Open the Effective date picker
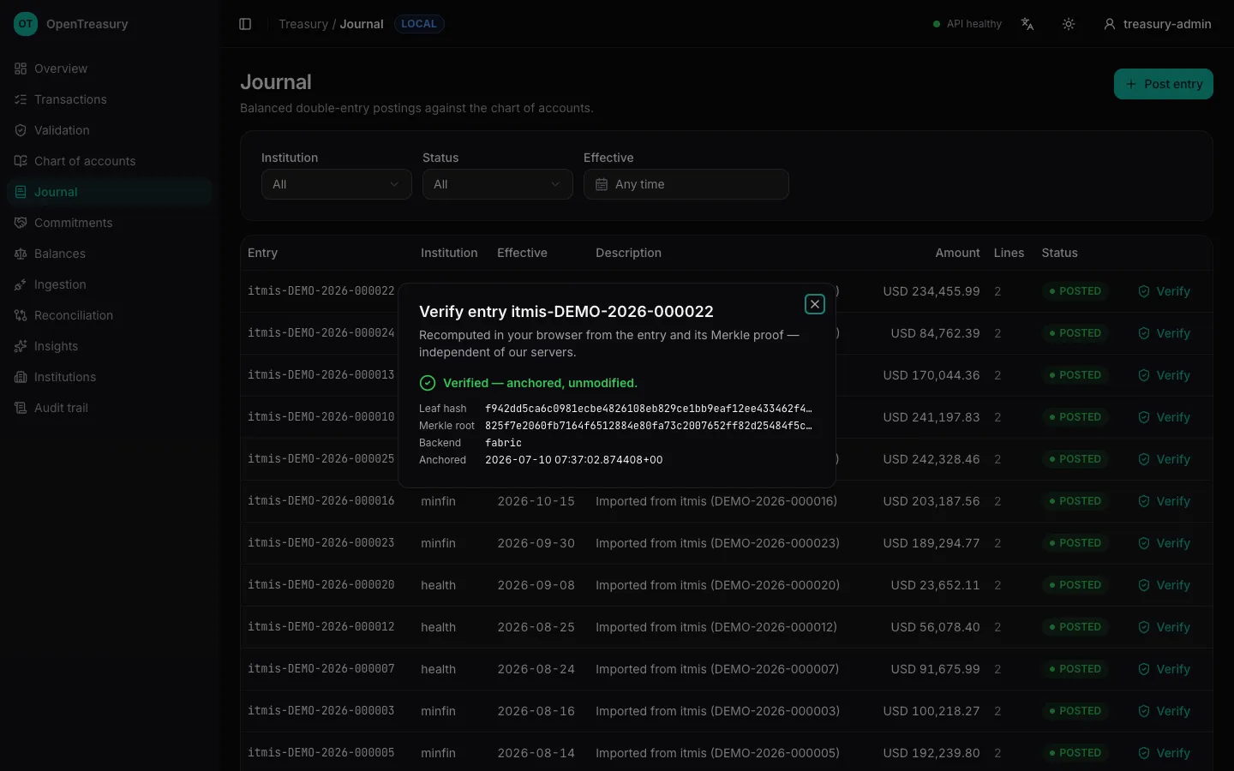1234x771 pixels. 686,184
